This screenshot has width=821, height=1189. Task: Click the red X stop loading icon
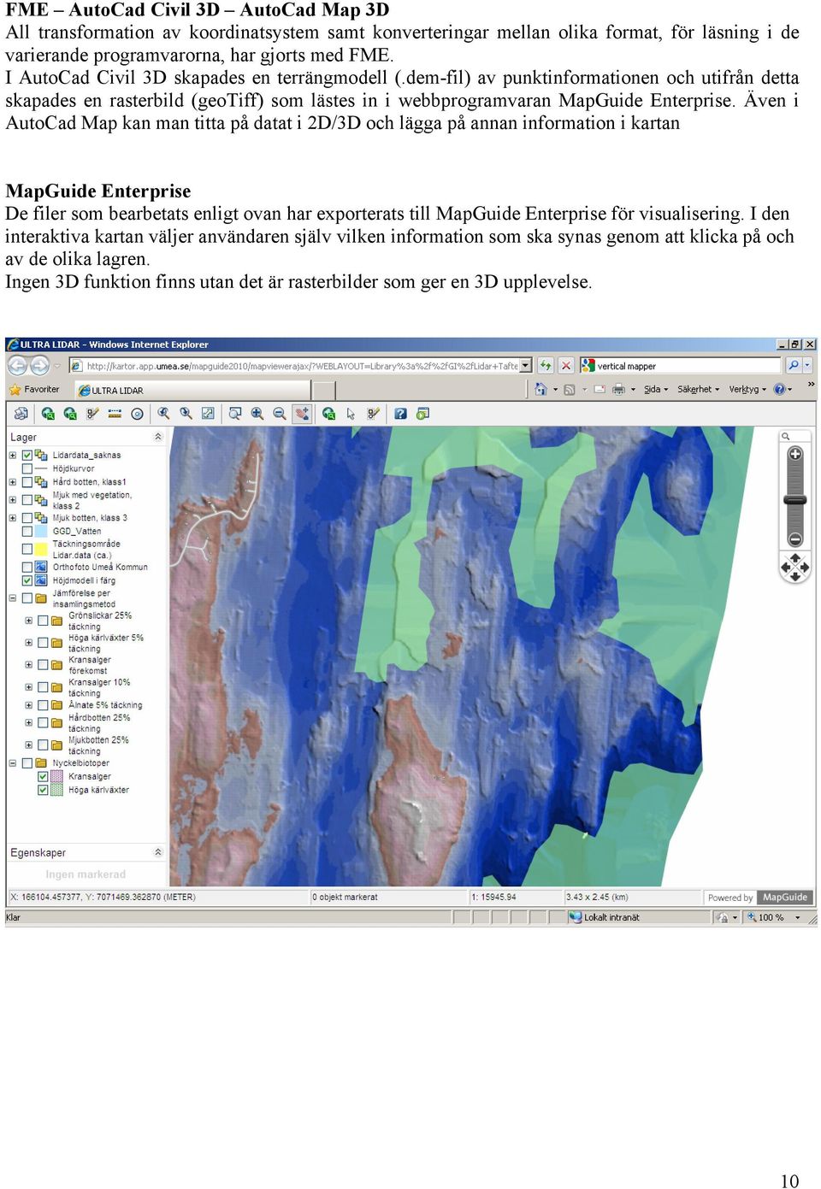(x=566, y=366)
